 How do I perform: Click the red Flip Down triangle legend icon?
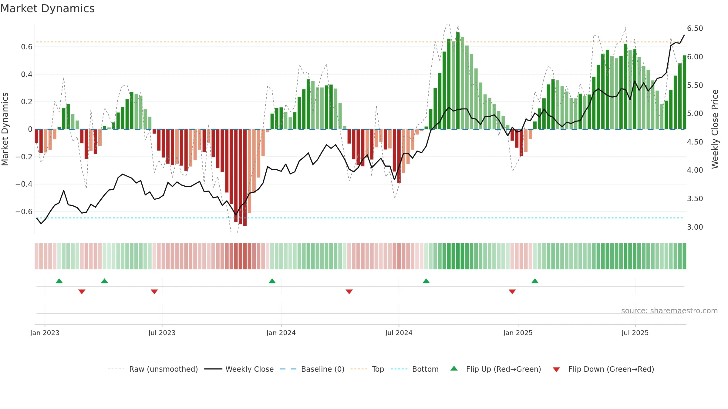(556, 370)
